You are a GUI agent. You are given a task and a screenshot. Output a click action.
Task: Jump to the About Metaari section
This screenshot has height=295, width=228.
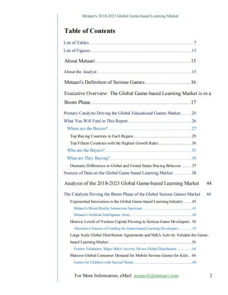(x=130, y=61)
